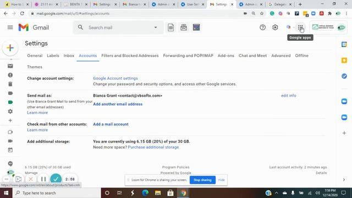
Task: Cancel the Loom recording with X
Action: pyautogui.click(x=31, y=179)
